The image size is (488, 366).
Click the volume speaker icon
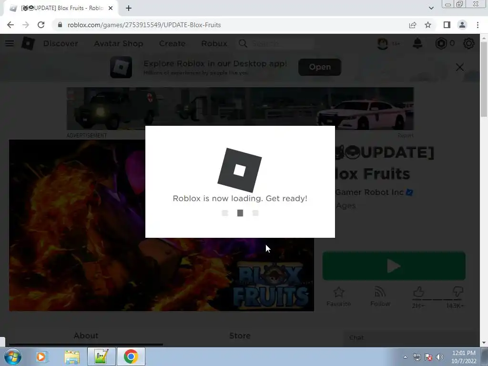[440, 357]
